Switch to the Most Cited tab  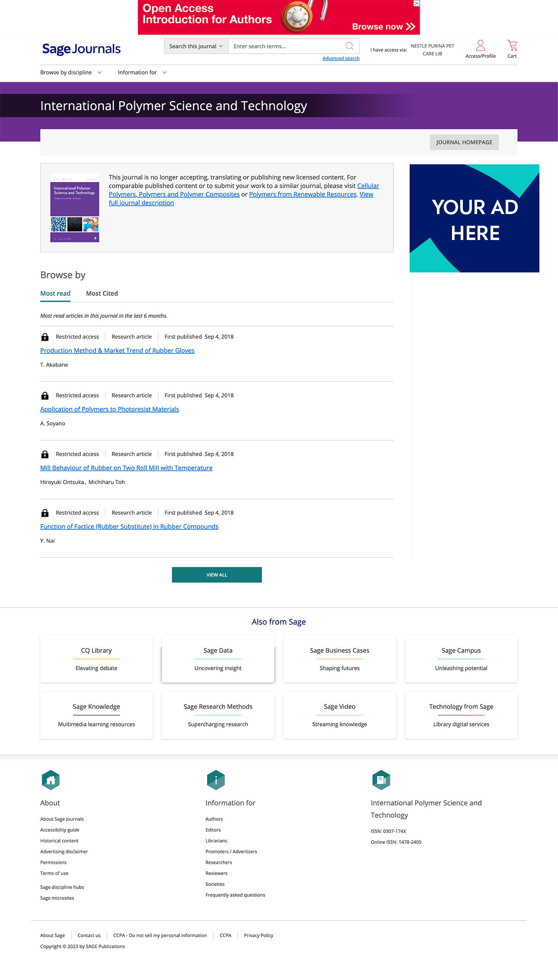102,294
